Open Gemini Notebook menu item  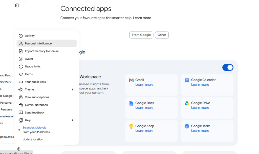(47, 105)
